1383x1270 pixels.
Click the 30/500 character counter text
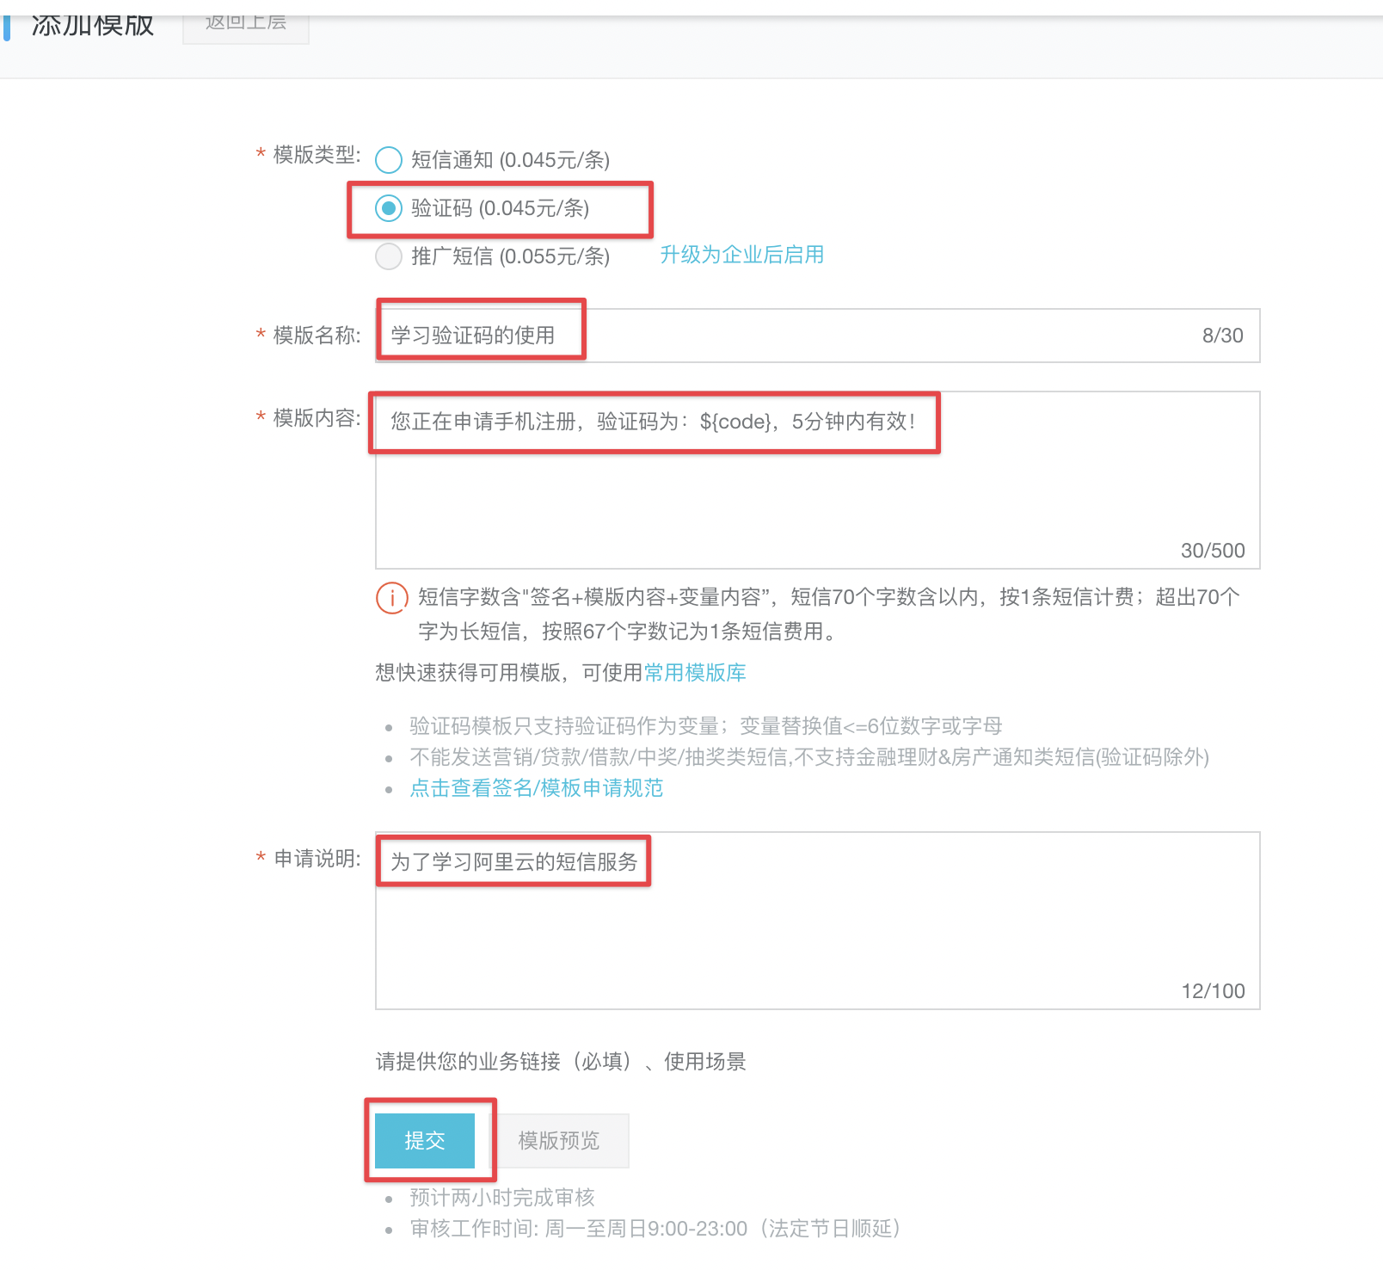(1213, 551)
